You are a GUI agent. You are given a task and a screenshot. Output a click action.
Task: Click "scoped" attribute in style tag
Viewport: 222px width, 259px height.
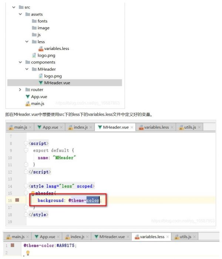[x=85, y=186]
